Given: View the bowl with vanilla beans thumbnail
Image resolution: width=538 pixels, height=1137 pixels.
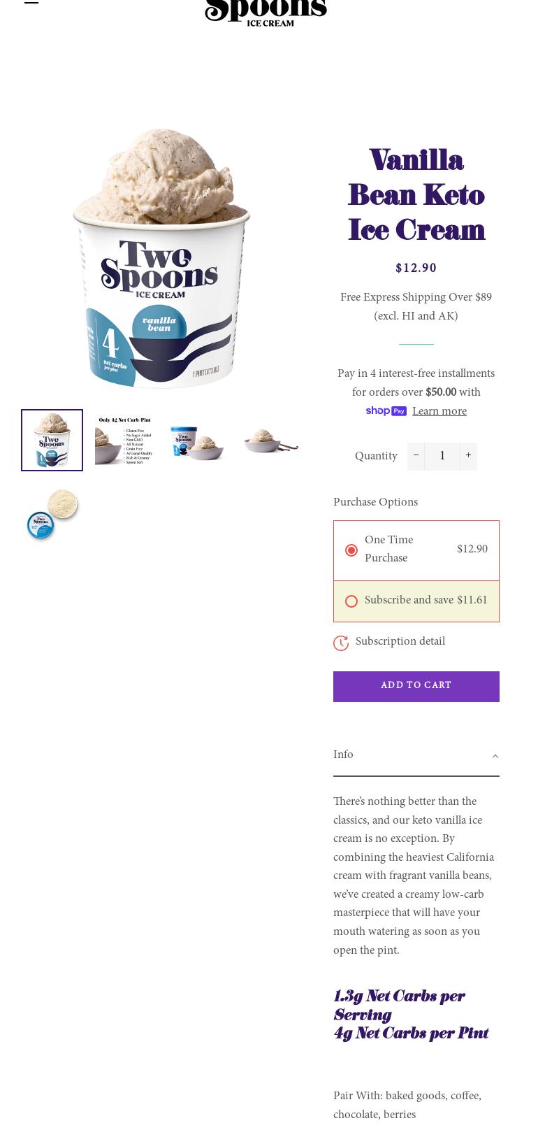Looking at the screenshot, I should 271,440.
